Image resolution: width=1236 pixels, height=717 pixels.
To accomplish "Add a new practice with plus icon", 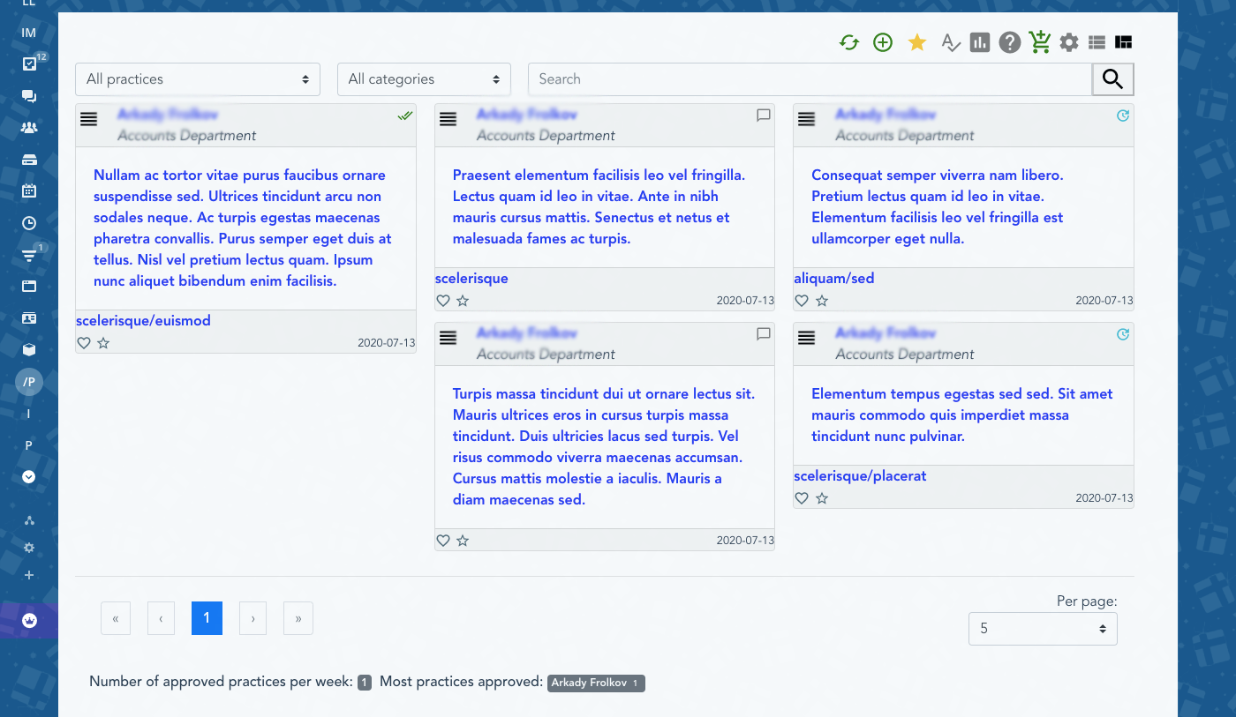I will pyautogui.click(x=883, y=42).
